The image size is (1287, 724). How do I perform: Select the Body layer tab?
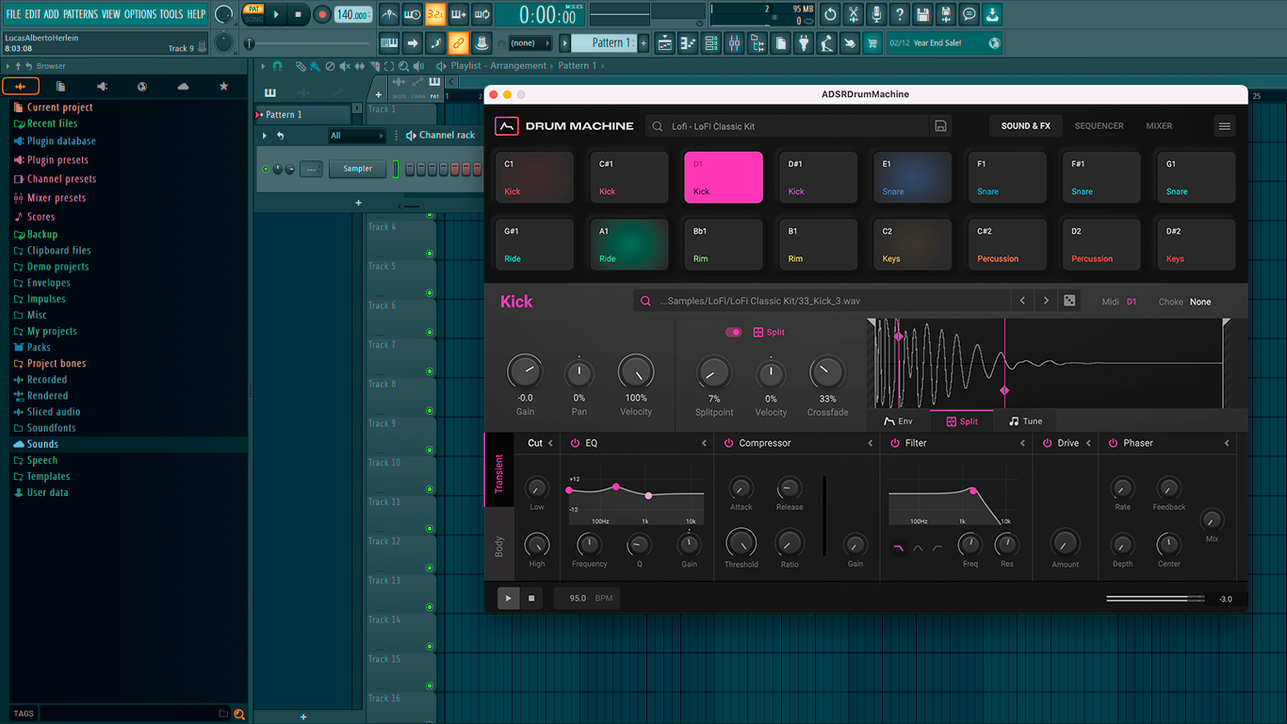click(x=499, y=546)
